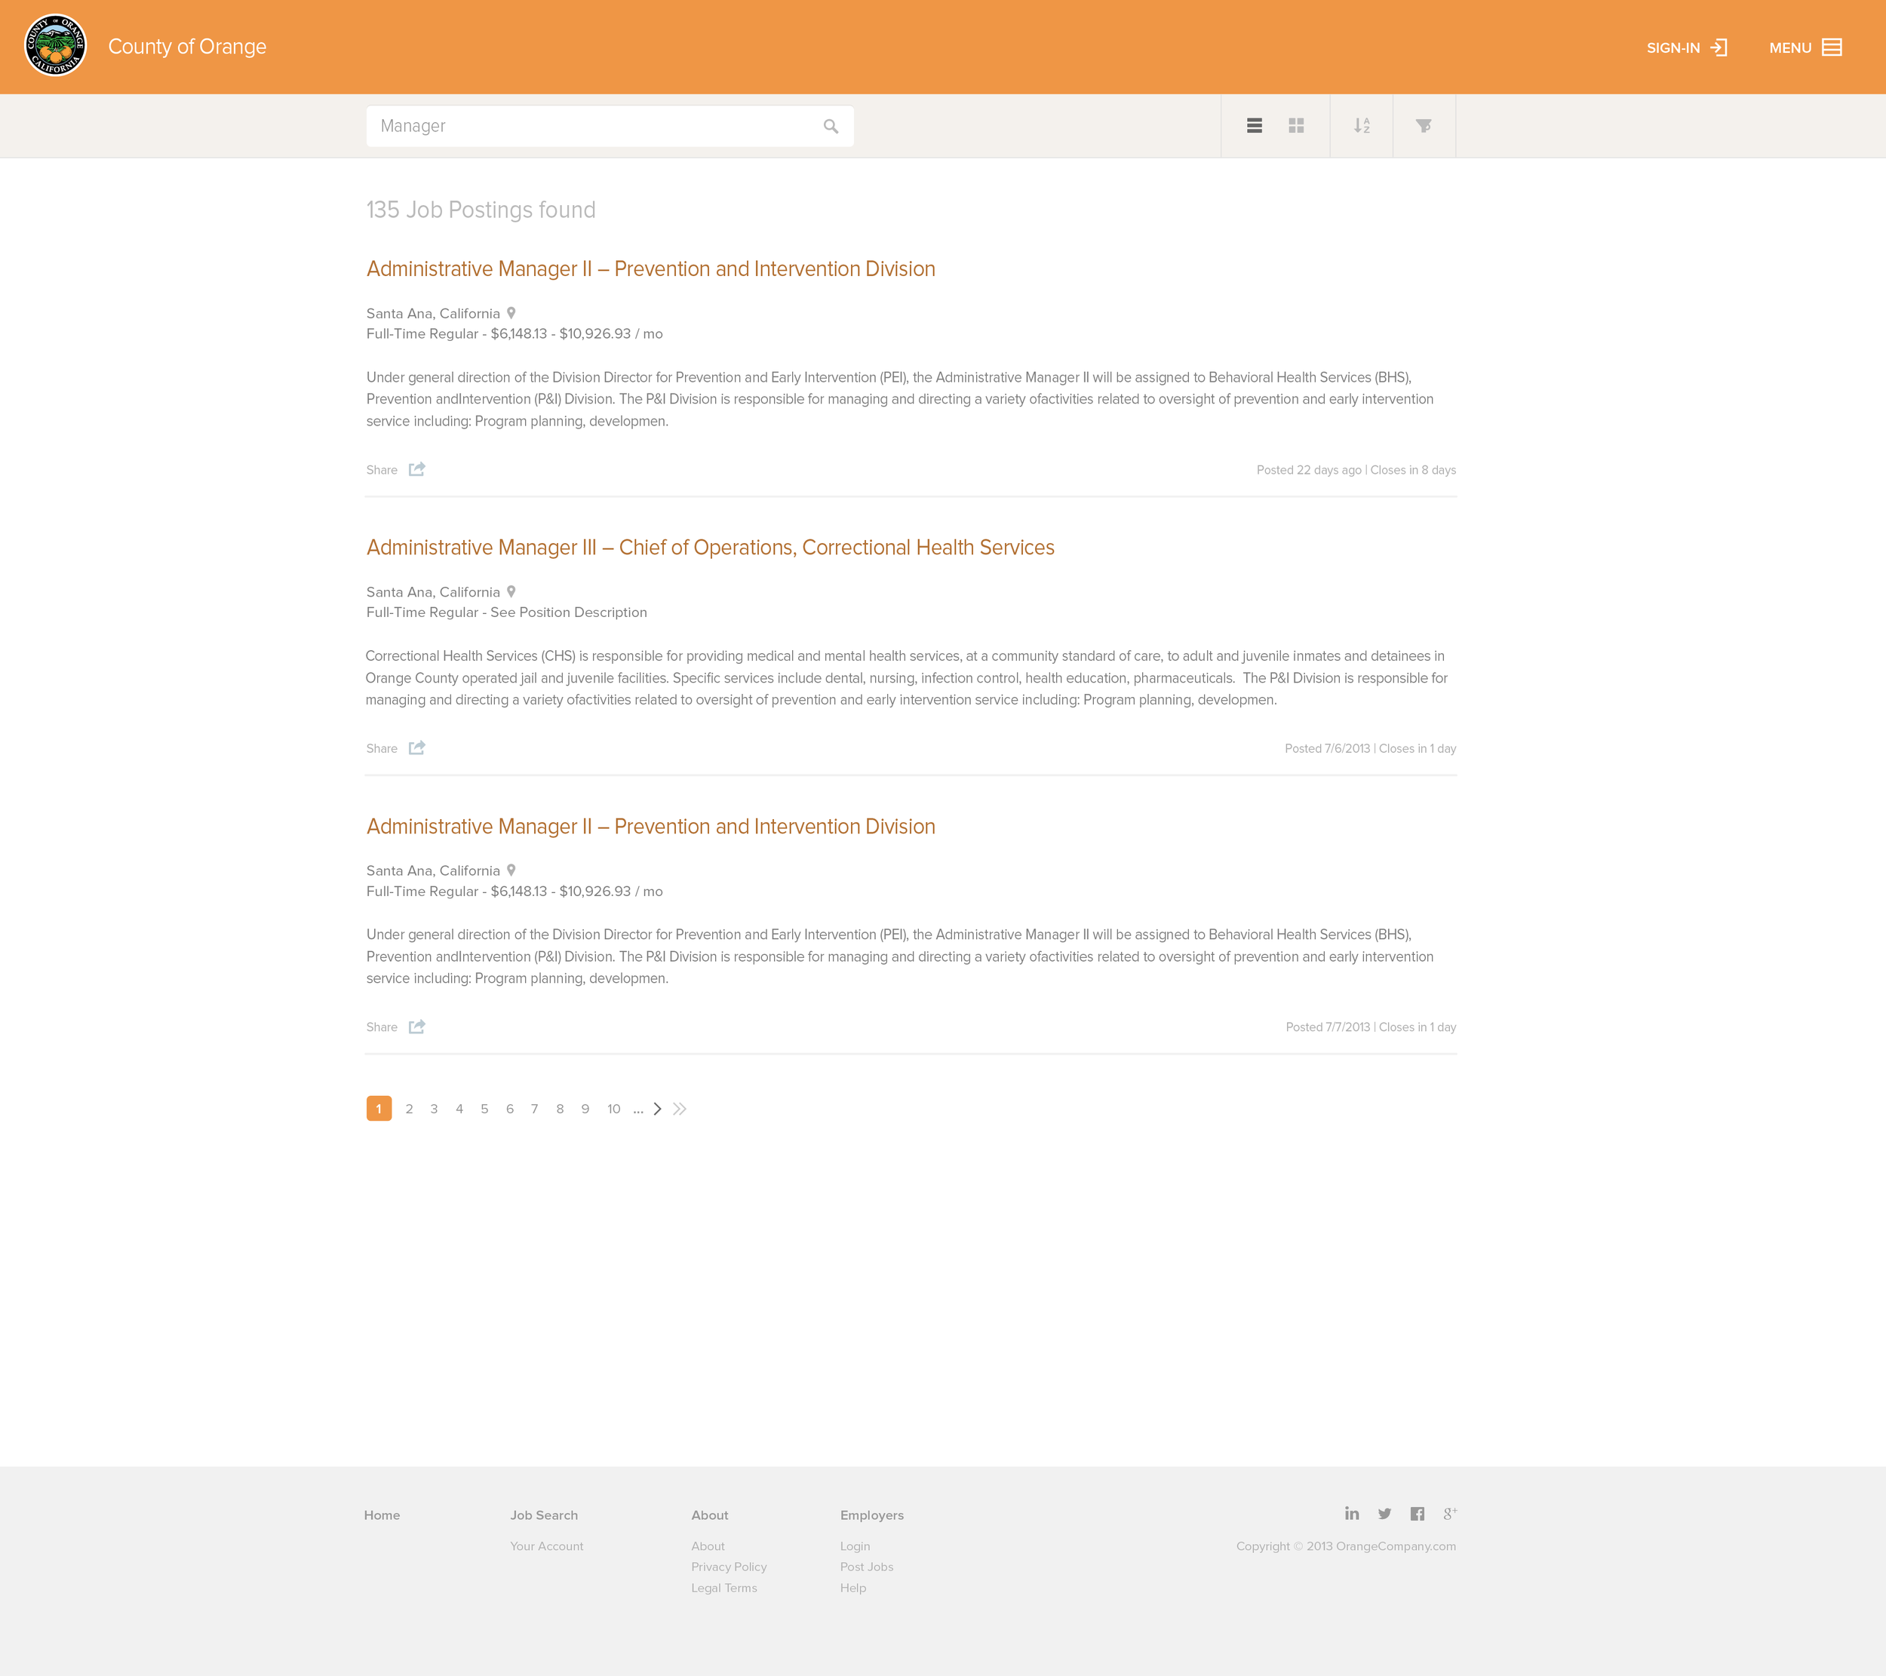Click share icon on posting closing in 8 days
The height and width of the screenshot is (1676, 1886).
click(x=417, y=468)
